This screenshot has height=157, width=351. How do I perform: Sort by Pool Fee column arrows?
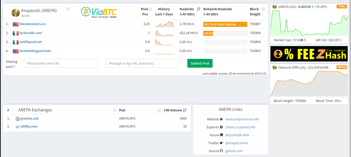pos(151,9)
